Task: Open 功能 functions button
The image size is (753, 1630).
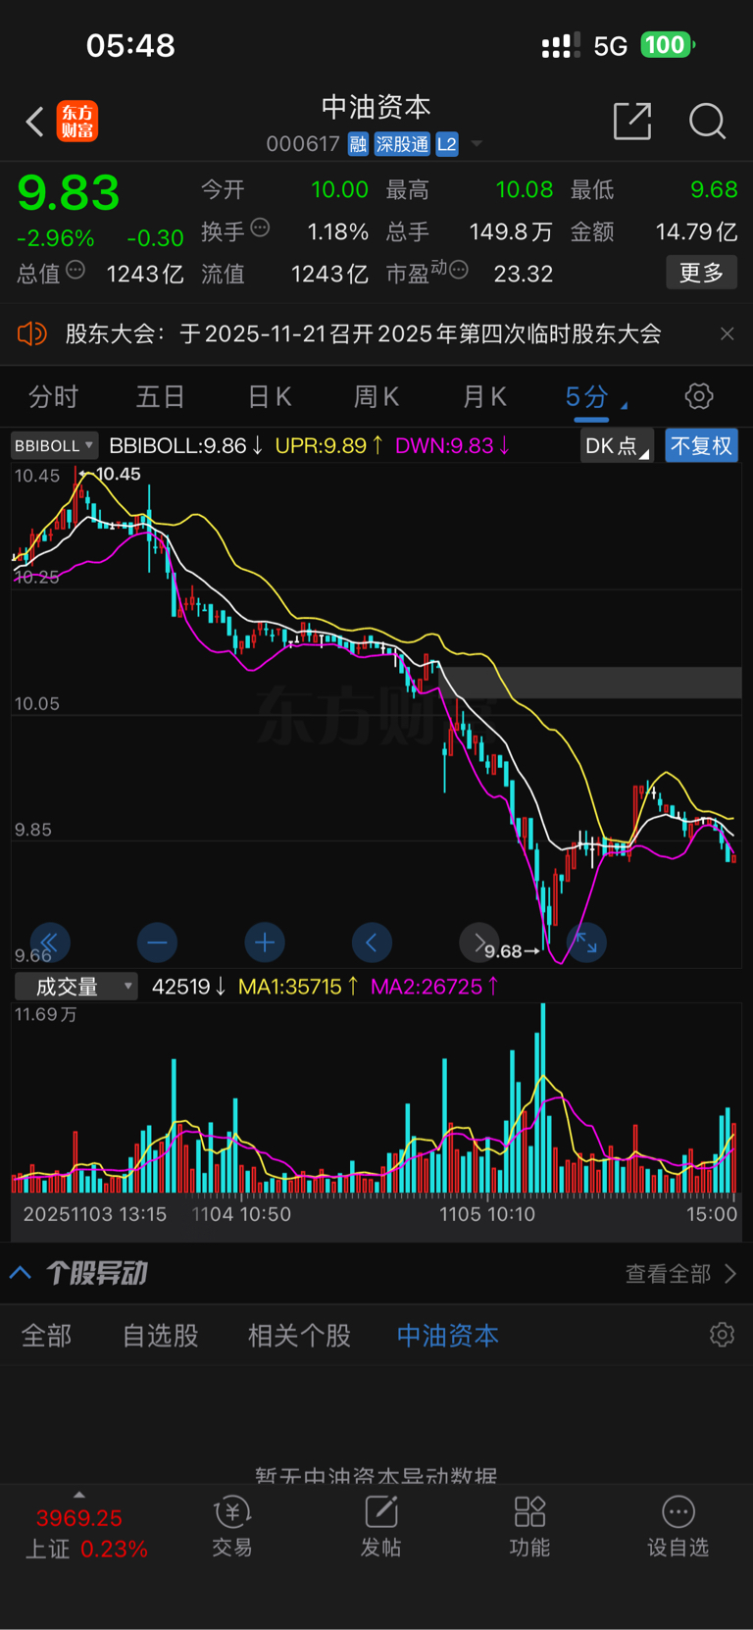Action: (529, 1527)
